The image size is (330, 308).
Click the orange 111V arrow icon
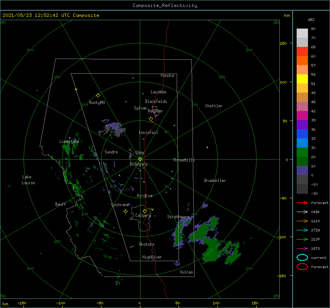(x=302, y=221)
